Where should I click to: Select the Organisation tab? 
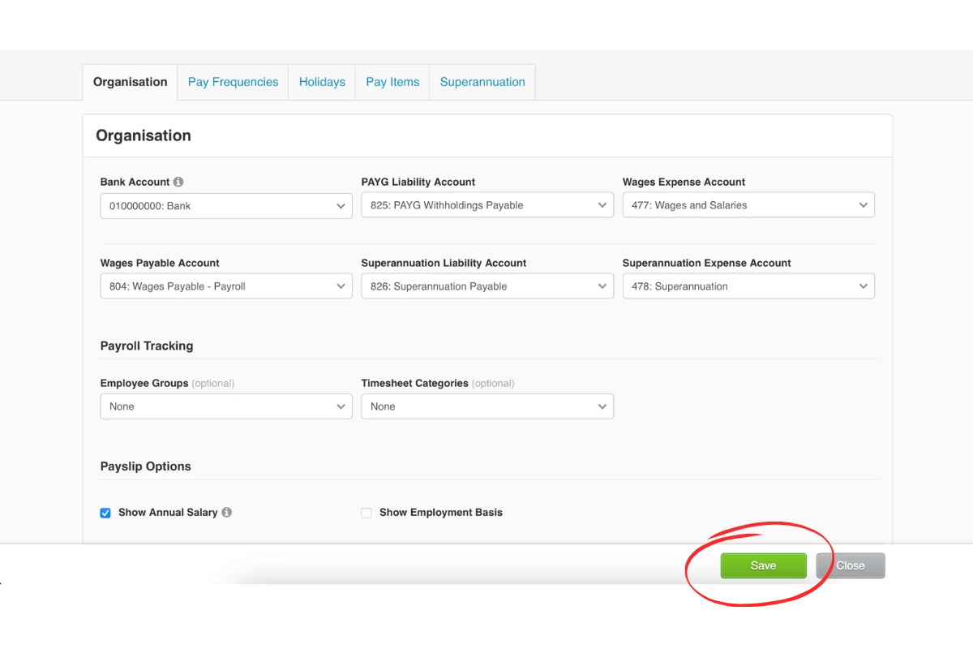(x=130, y=82)
